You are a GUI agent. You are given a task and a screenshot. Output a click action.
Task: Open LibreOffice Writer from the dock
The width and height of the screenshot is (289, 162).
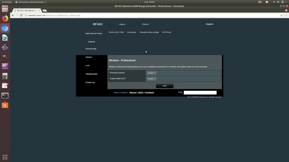click(5, 38)
